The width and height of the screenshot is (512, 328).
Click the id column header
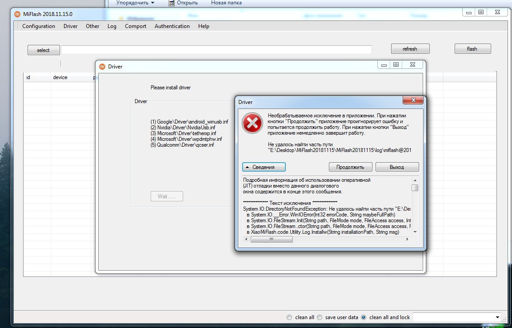37,77
